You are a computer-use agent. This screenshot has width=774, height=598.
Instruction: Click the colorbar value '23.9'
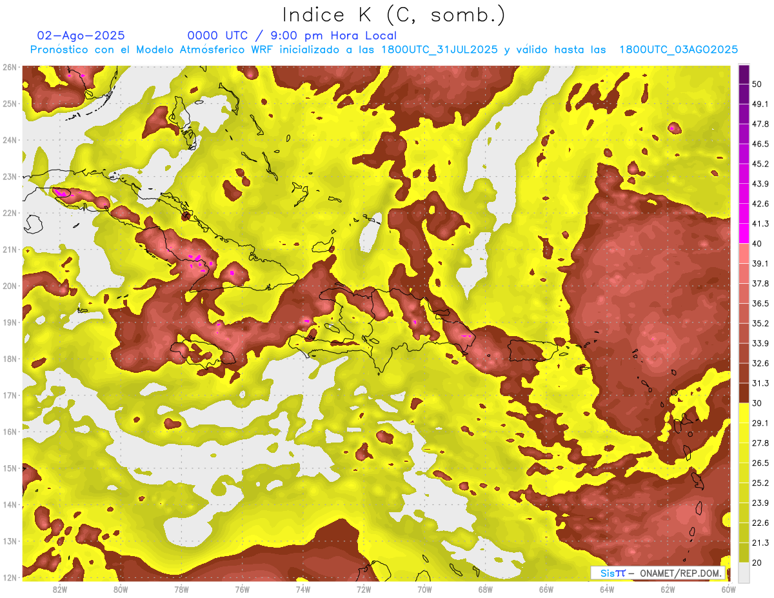[x=760, y=503]
